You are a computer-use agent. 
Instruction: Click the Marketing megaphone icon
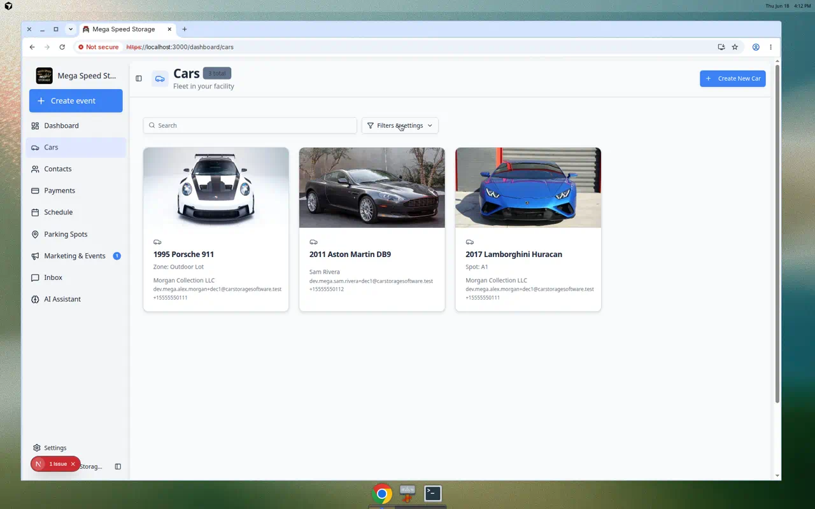pyautogui.click(x=35, y=256)
